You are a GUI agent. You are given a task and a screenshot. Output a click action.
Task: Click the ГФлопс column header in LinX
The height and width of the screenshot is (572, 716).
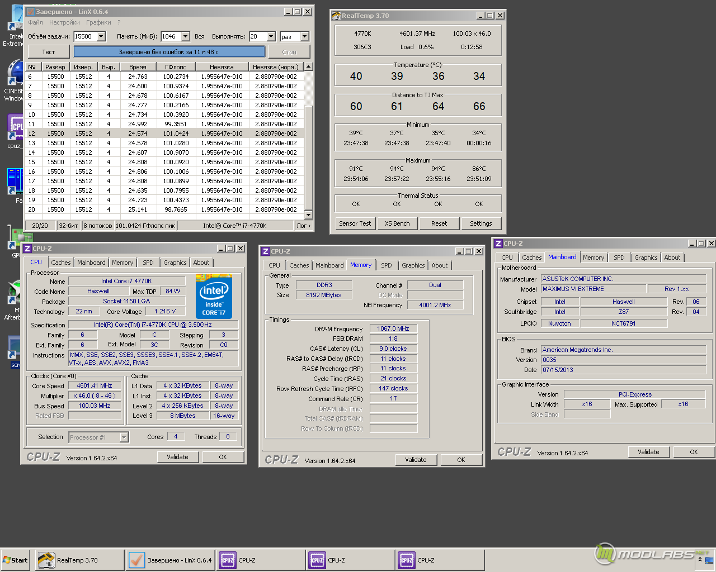point(176,67)
